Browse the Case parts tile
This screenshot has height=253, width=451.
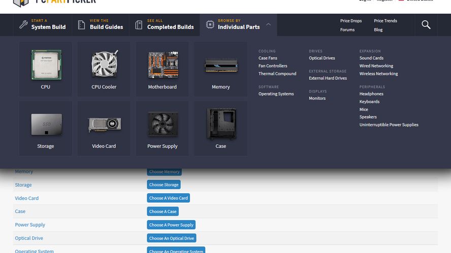coord(220,129)
